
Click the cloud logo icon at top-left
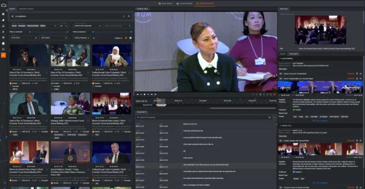pos(4,5)
